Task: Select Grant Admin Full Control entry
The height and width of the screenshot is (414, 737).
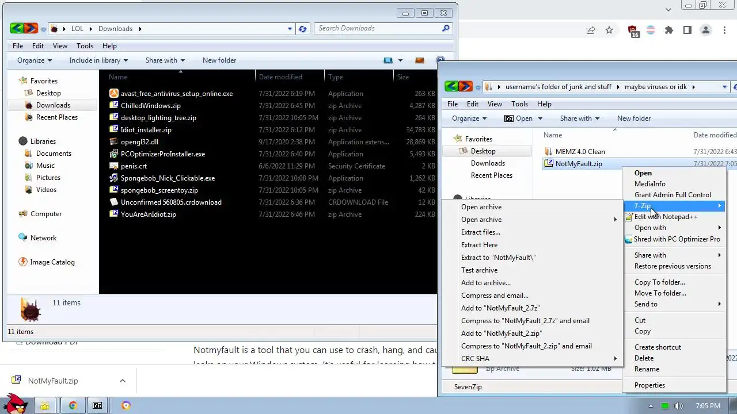Action: pyautogui.click(x=673, y=195)
